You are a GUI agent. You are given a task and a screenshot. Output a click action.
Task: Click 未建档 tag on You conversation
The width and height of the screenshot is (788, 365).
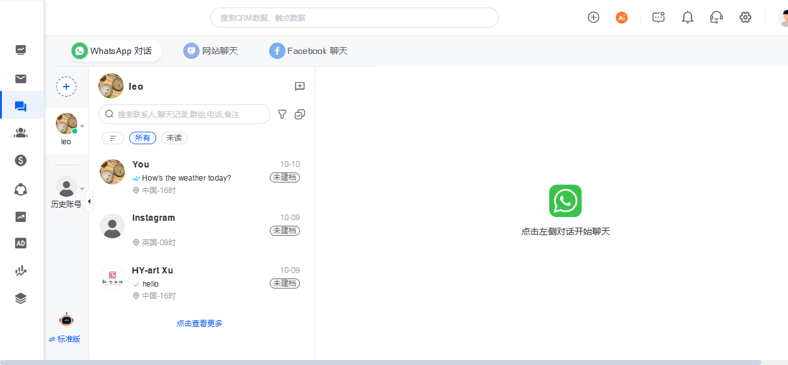point(285,177)
